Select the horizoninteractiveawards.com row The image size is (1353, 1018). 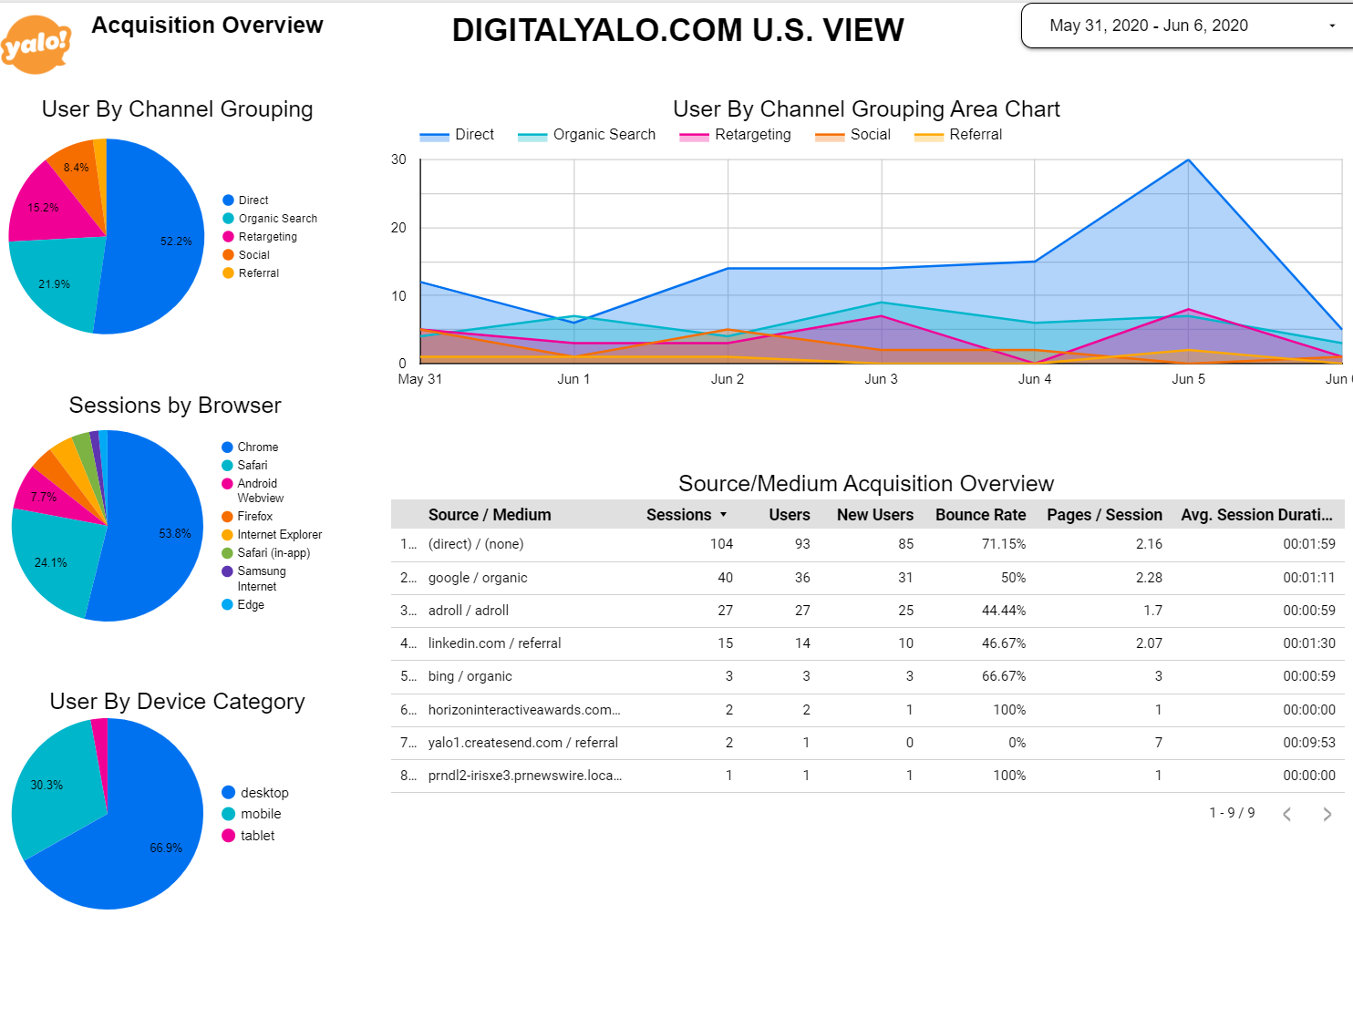point(867,710)
